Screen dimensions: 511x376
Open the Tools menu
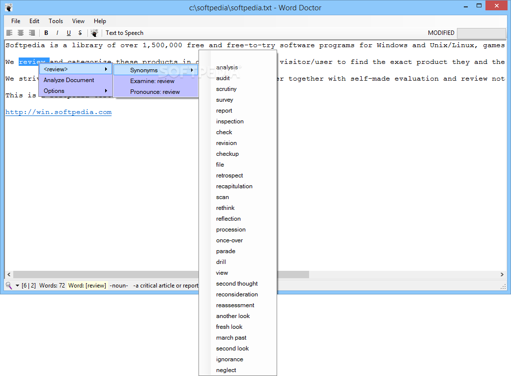56,21
